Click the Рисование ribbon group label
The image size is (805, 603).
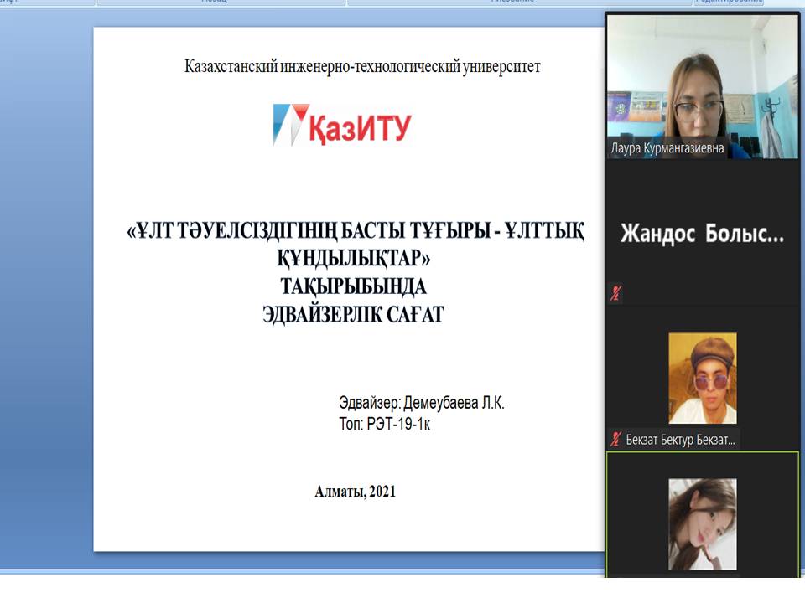click(x=512, y=2)
